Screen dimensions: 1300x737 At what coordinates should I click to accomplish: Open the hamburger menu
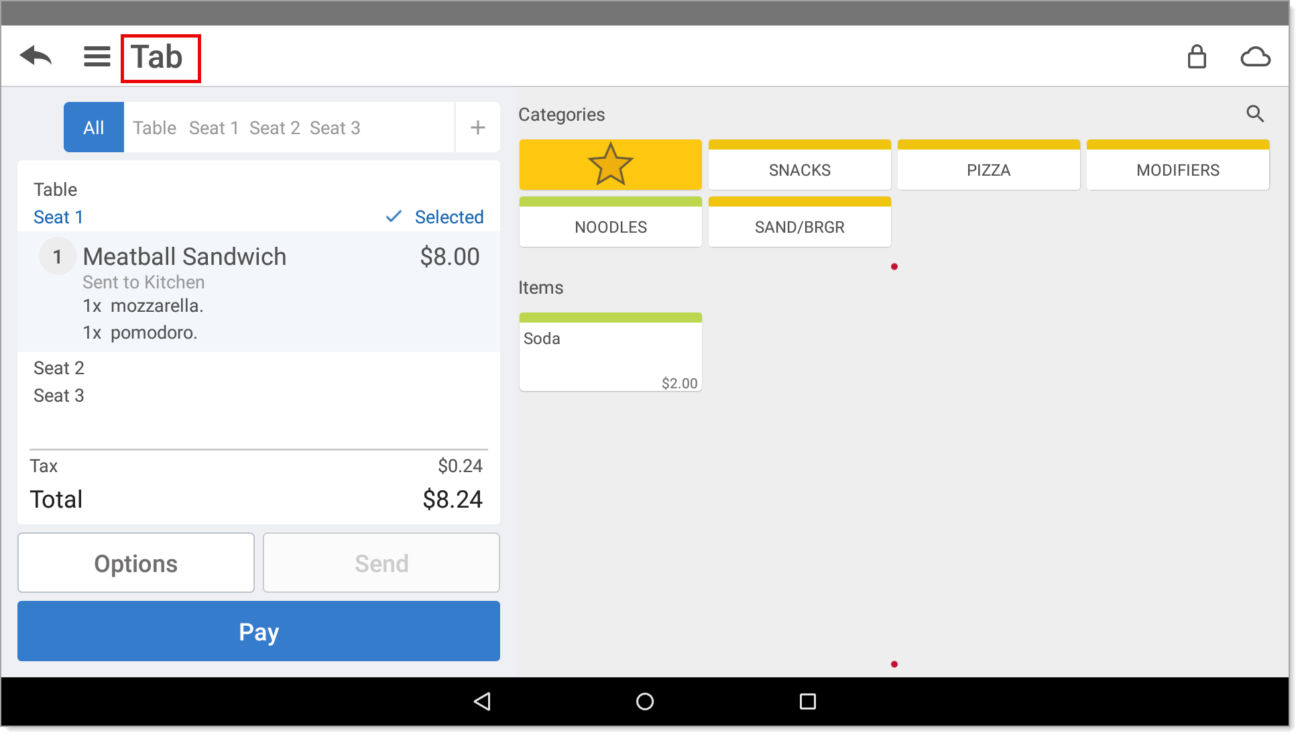(x=97, y=56)
